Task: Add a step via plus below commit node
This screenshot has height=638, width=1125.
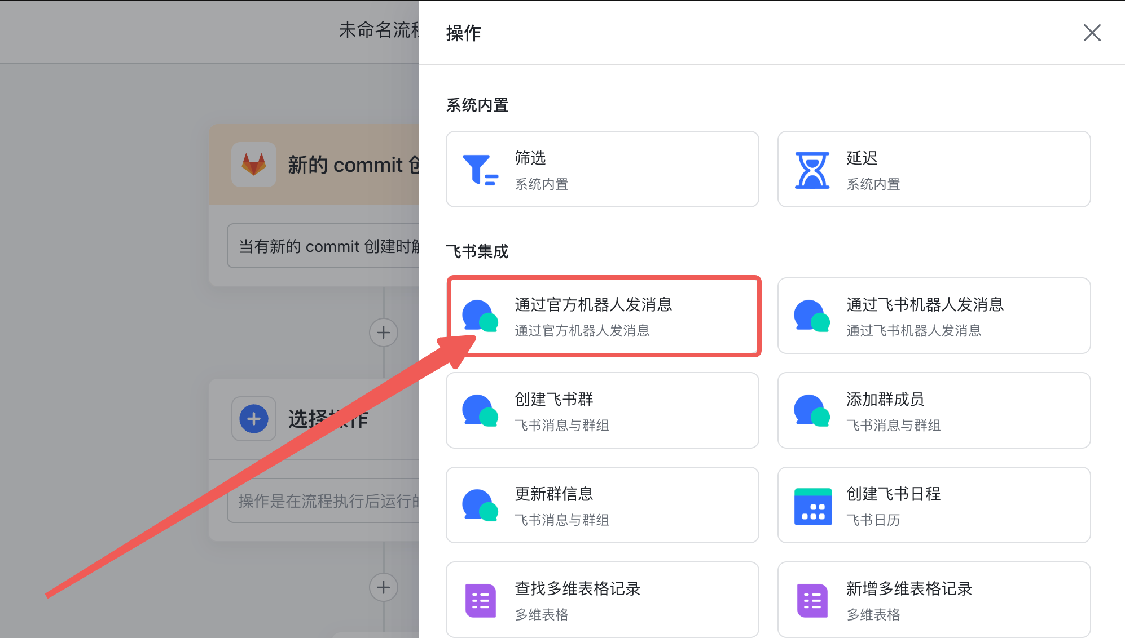Action: pyautogui.click(x=384, y=333)
